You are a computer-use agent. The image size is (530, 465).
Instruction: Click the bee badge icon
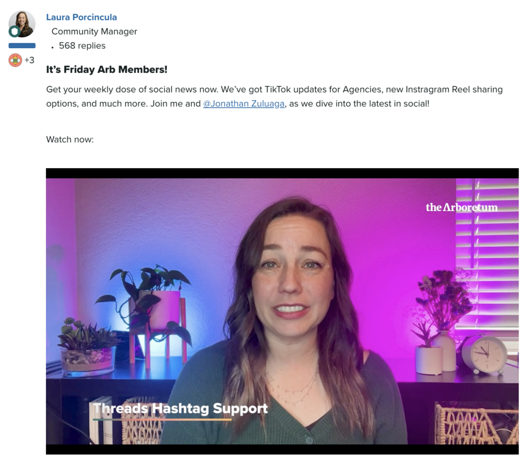[x=15, y=60]
